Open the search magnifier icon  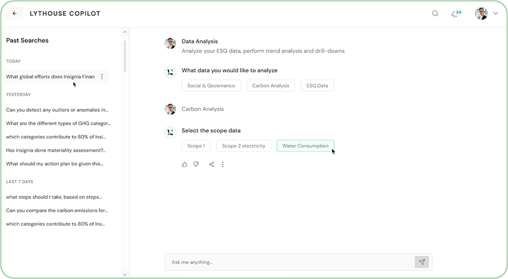(x=435, y=13)
